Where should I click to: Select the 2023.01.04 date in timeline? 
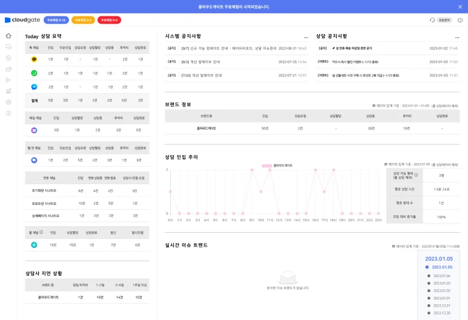pyautogui.click(x=441, y=276)
